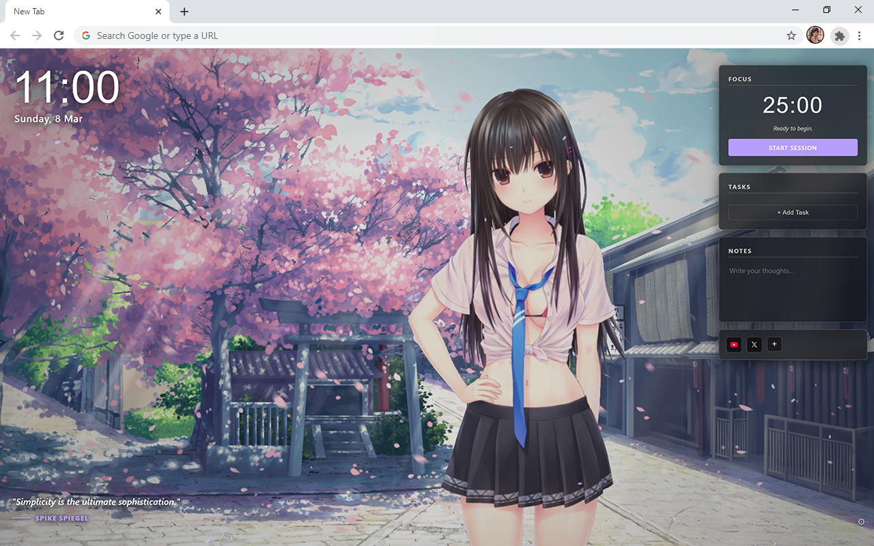
Task: Select the New Tab tab
Action: pos(75,12)
